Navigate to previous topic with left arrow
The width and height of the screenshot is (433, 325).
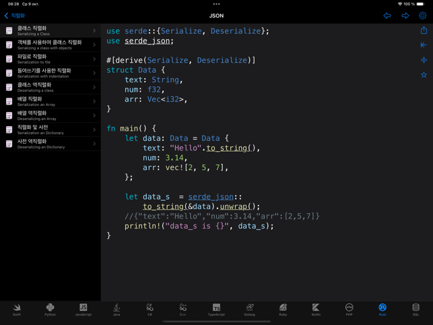tap(387, 16)
